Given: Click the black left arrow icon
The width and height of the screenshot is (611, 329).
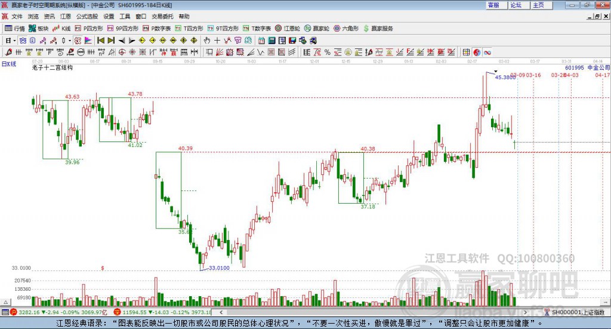Looking at the screenshot, I should click(122, 41).
